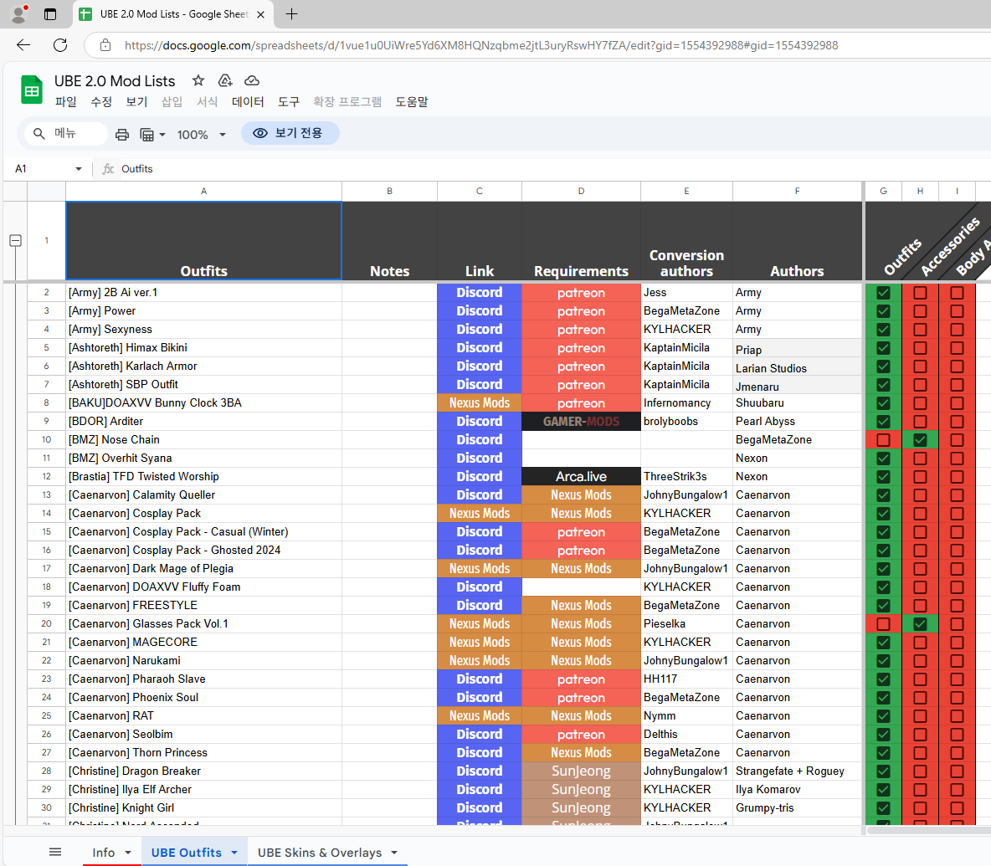Image resolution: width=991 pixels, height=866 pixels.
Task: Open patreon requirement for [Caenarvon] Seolbim
Action: coord(581,734)
